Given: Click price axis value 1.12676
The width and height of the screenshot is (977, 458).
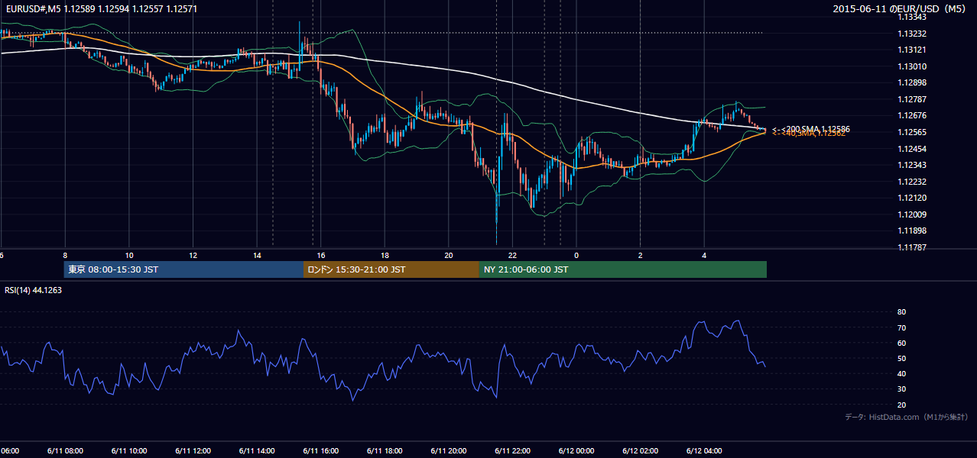Looking at the screenshot, I should (x=913, y=115).
